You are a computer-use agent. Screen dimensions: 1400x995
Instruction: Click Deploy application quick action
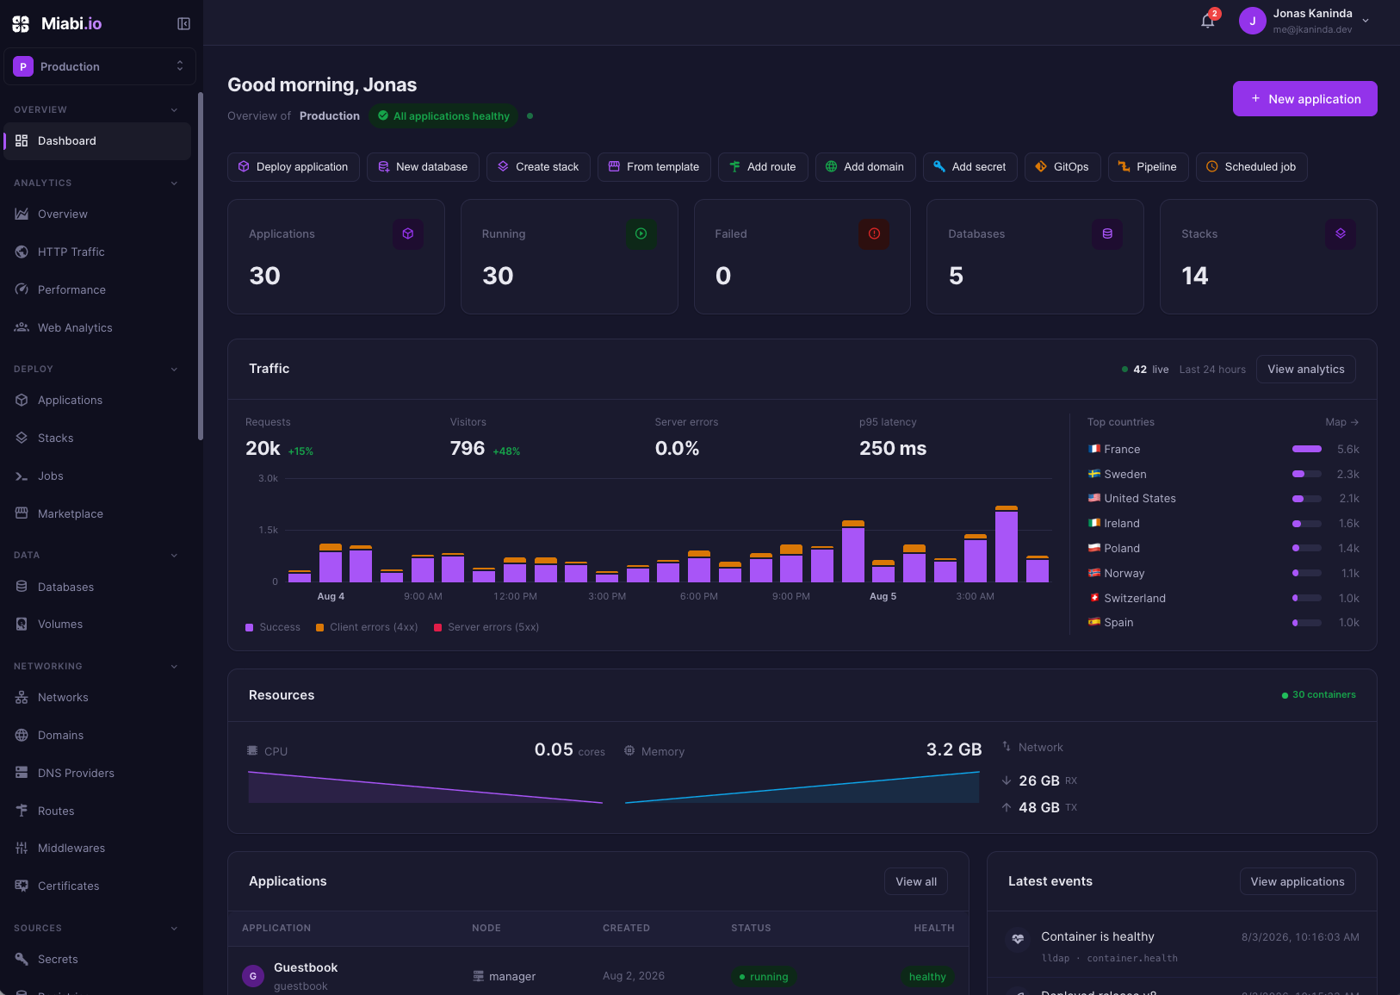pyautogui.click(x=294, y=167)
